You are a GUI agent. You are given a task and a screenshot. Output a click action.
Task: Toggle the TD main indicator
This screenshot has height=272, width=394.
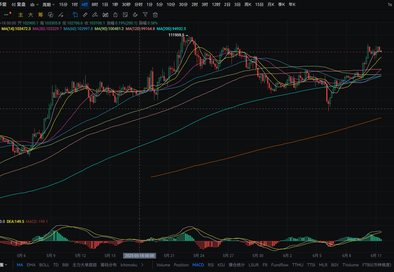coord(56,265)
